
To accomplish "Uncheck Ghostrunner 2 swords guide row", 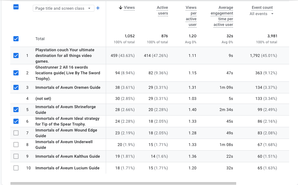I will tap(16, 73).
